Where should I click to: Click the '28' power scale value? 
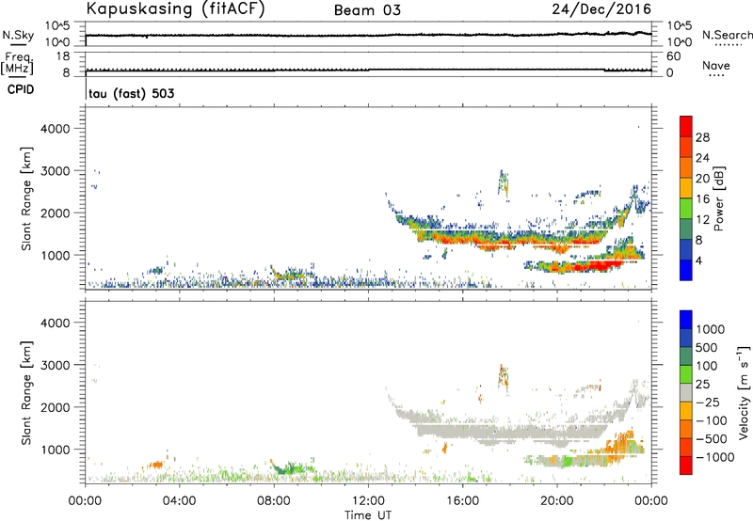702,137
